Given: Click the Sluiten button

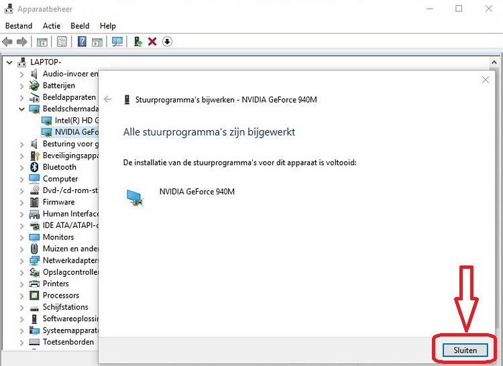Looking at the screenshot, I should pyautogui.click(x=465, y=351).
